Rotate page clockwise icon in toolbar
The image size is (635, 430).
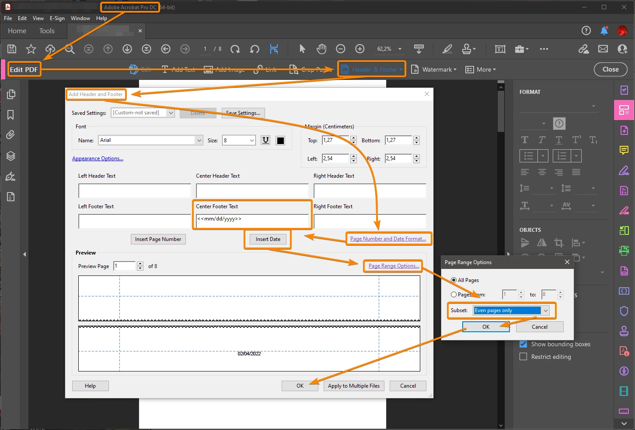[x=235, y=49]
